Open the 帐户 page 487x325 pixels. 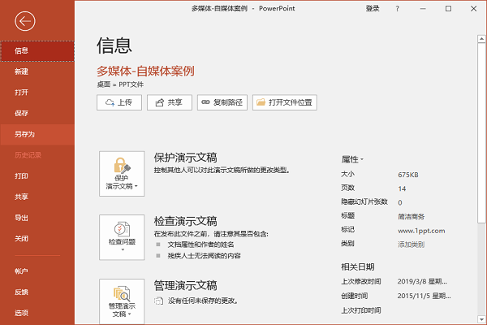pos(37,271)
